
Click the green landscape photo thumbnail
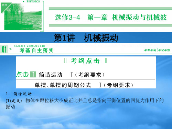pyautogui.click(x=23, y=17)
